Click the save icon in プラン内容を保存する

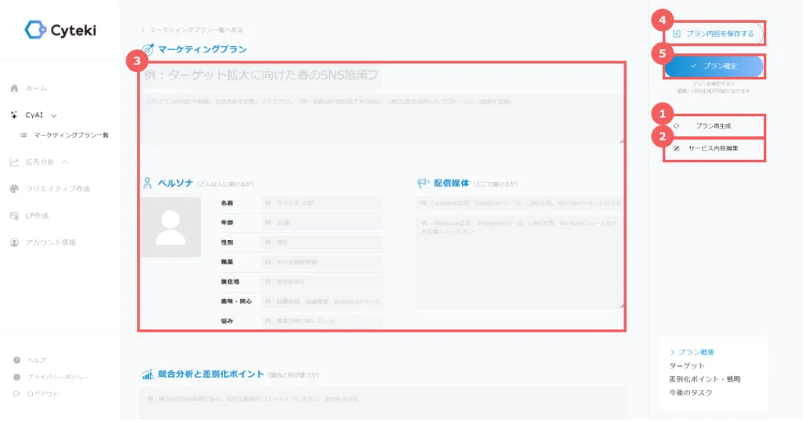click(677, 34)
